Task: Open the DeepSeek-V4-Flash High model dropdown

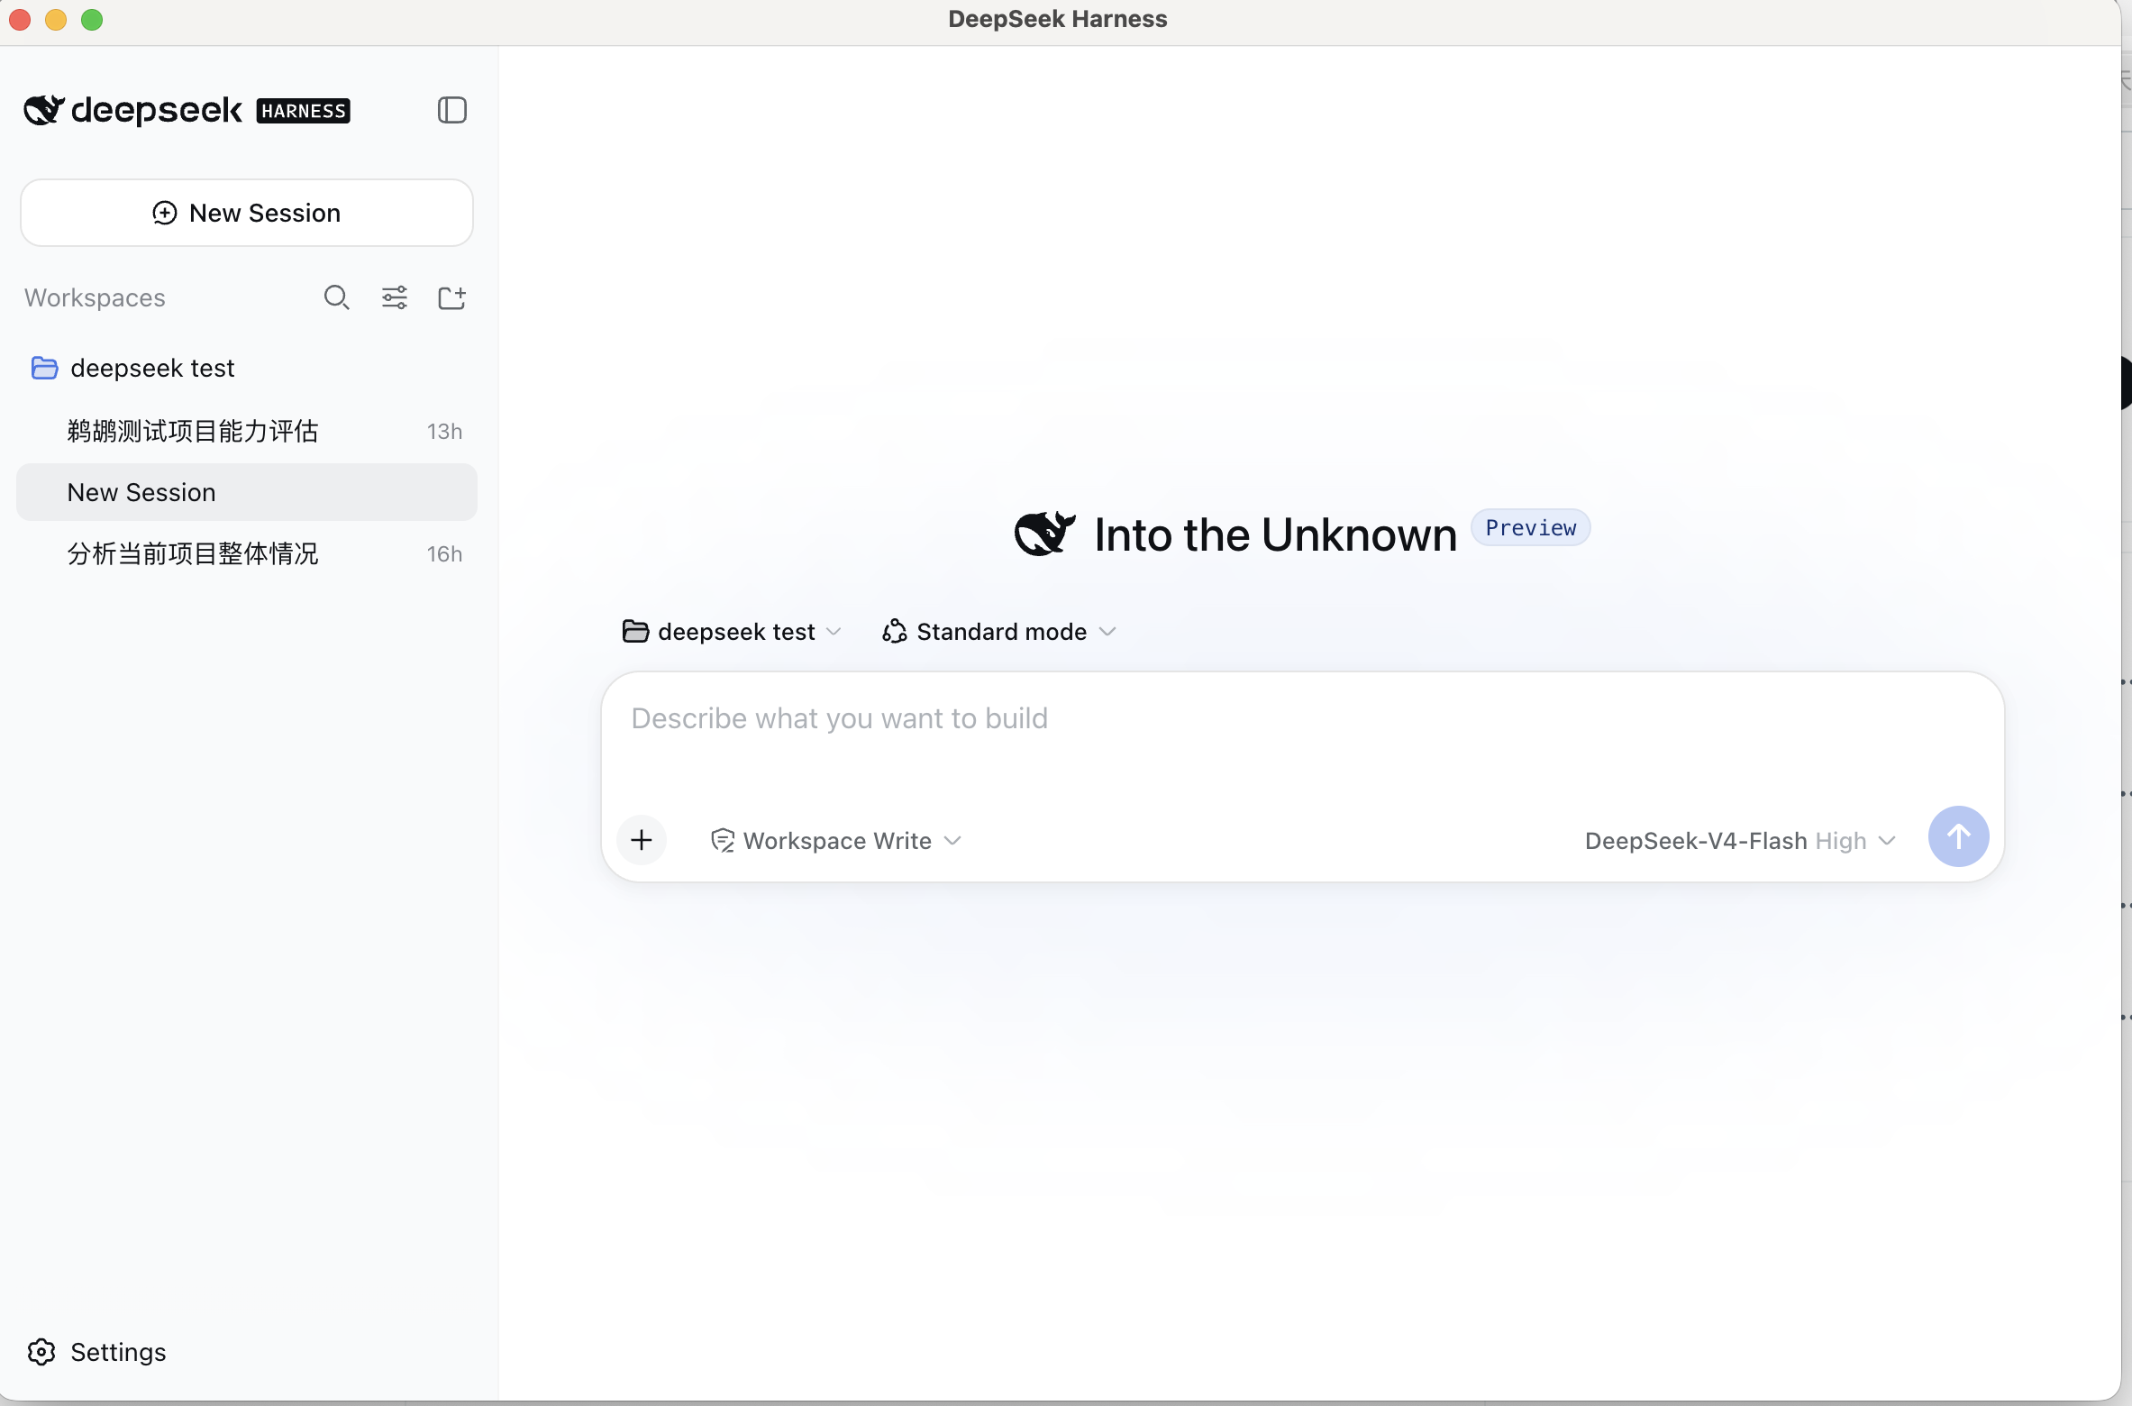Action: [x=1739, y=841]
